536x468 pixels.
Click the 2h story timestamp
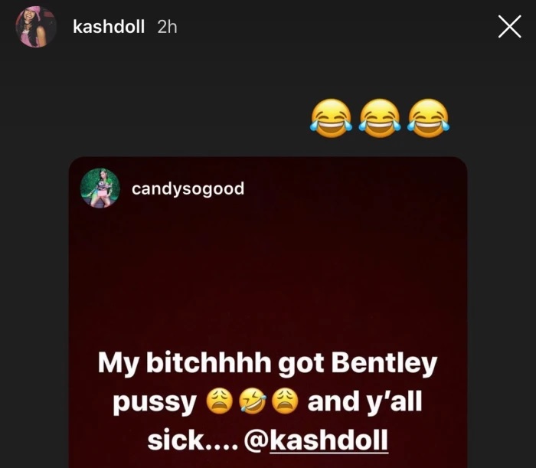(x=167, y=27)
